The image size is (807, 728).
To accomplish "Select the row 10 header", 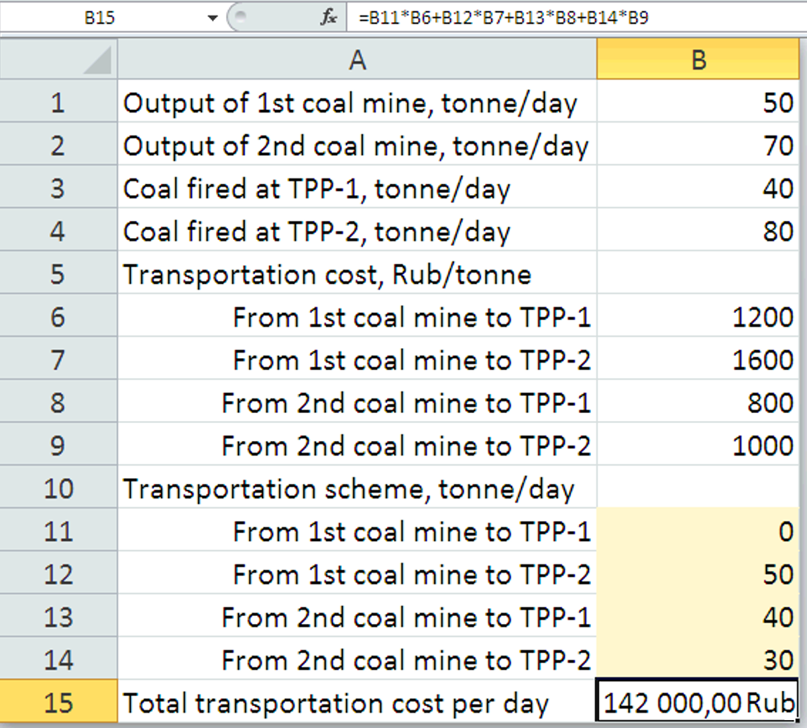I will coord(58,488).
